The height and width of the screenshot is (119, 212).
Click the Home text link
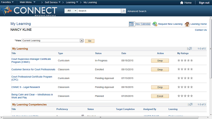point(188,3)
